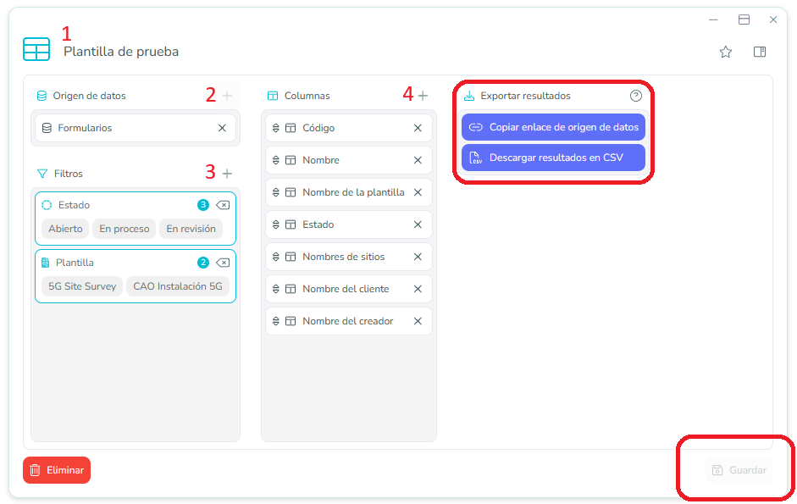Select the Abierto status chip
The height and width of the screenshot is (504, 797).
(x=65, y=229)
